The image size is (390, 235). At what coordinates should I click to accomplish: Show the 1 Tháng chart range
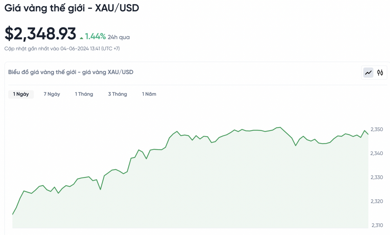pos(84,94)
